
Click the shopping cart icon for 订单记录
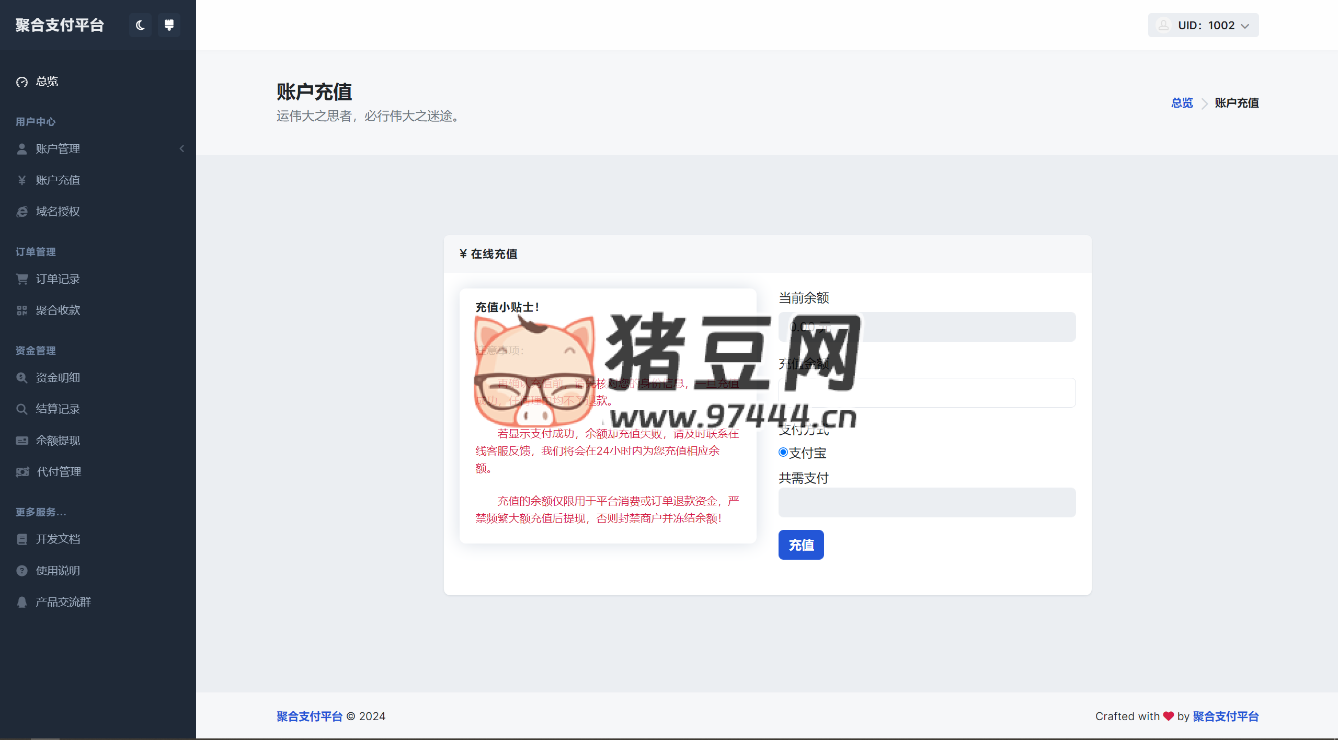(x=22, y=279)
